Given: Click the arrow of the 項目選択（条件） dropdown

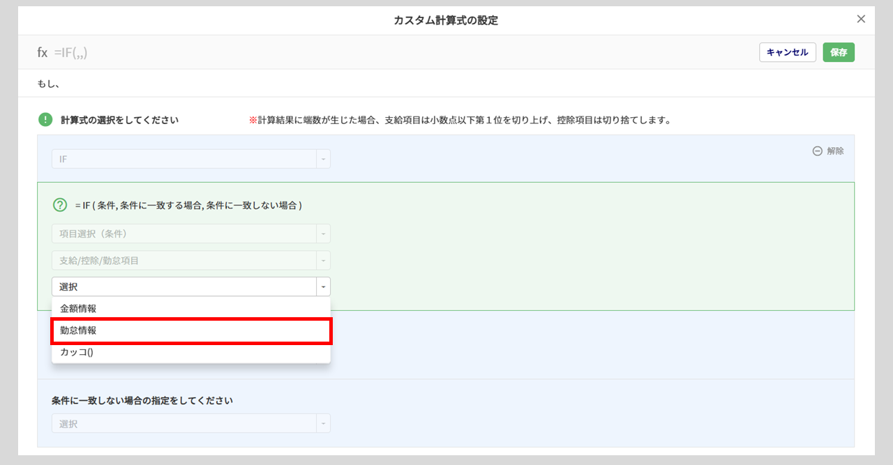Looking at the screenshot, I should (323, 234).
